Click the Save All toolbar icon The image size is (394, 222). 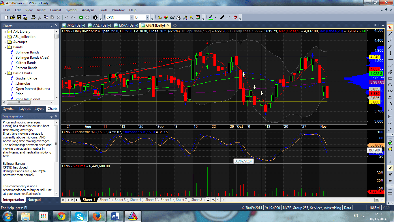(25, 17)
